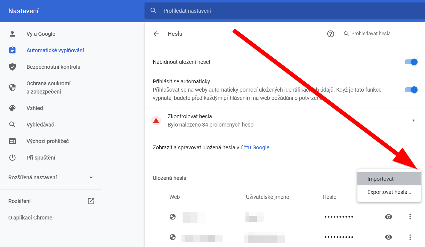This screenshot has height=247, width=425.
Task: Show password for the first saved entry
Action: [389, 217]
